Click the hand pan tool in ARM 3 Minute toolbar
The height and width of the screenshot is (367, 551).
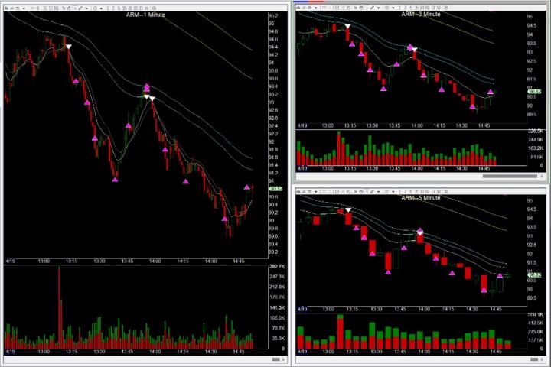pos(361,8)
